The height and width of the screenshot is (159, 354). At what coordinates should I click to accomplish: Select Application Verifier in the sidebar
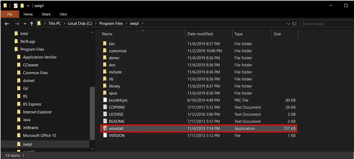point(40,57)
